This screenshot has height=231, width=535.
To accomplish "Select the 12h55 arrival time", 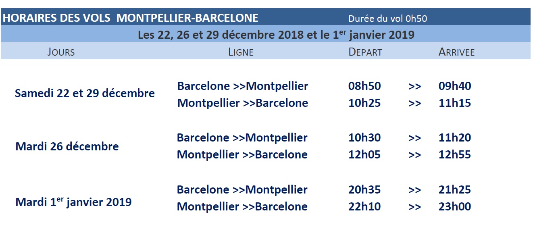I will (455, 155).
